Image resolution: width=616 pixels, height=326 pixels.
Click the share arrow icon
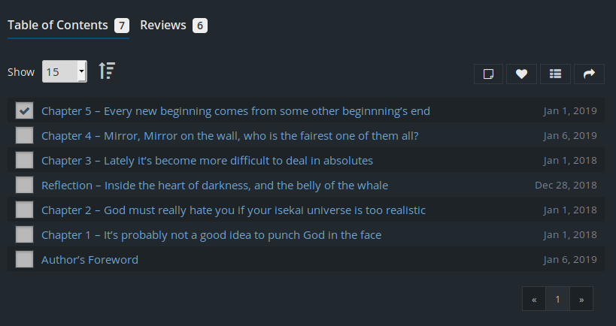point(589,74)
